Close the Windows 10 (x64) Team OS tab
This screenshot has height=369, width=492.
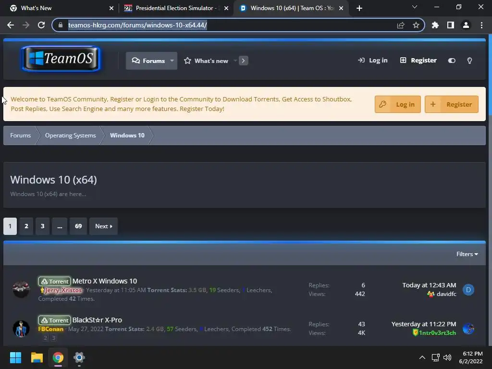(x=341, y=8)
